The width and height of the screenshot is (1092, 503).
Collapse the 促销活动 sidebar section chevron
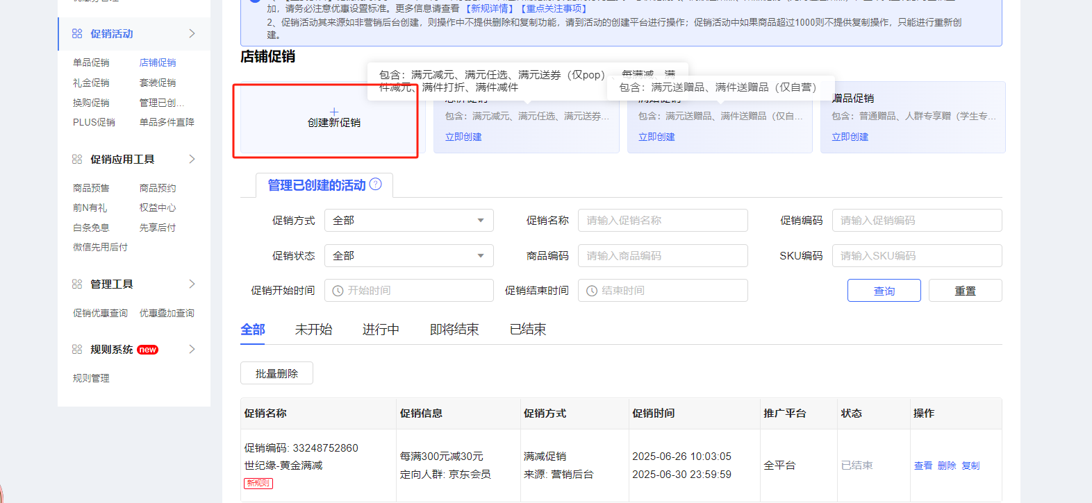pos(192,33)
